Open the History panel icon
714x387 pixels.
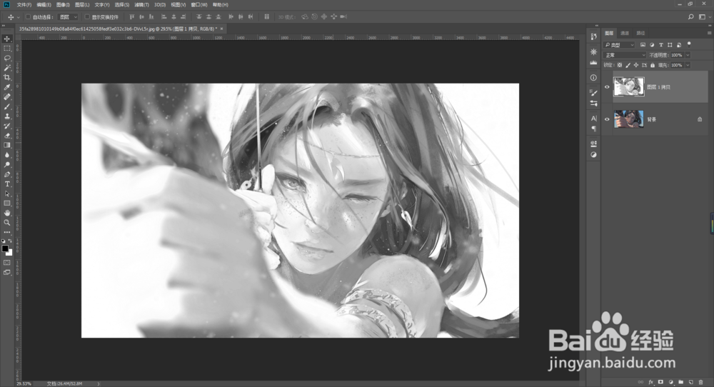point(593,36)
